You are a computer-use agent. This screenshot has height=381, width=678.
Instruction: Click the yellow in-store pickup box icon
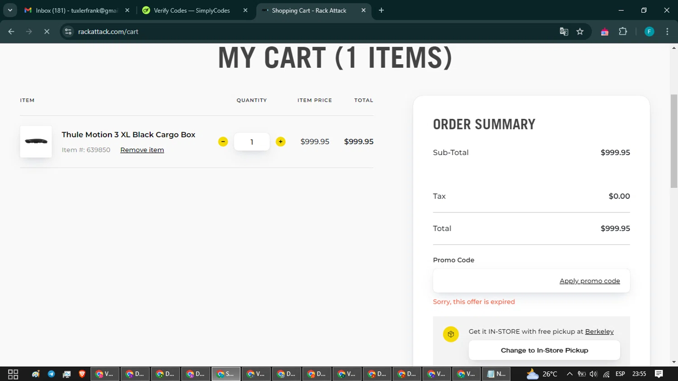pyautogui.click(x=451, y=334)
